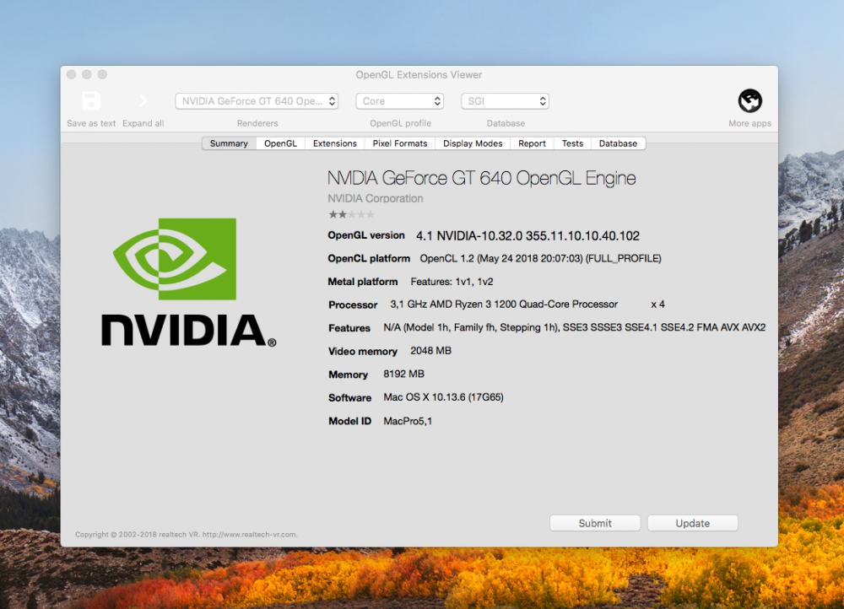Open the Pixel Formats tab

click(400, 143)
